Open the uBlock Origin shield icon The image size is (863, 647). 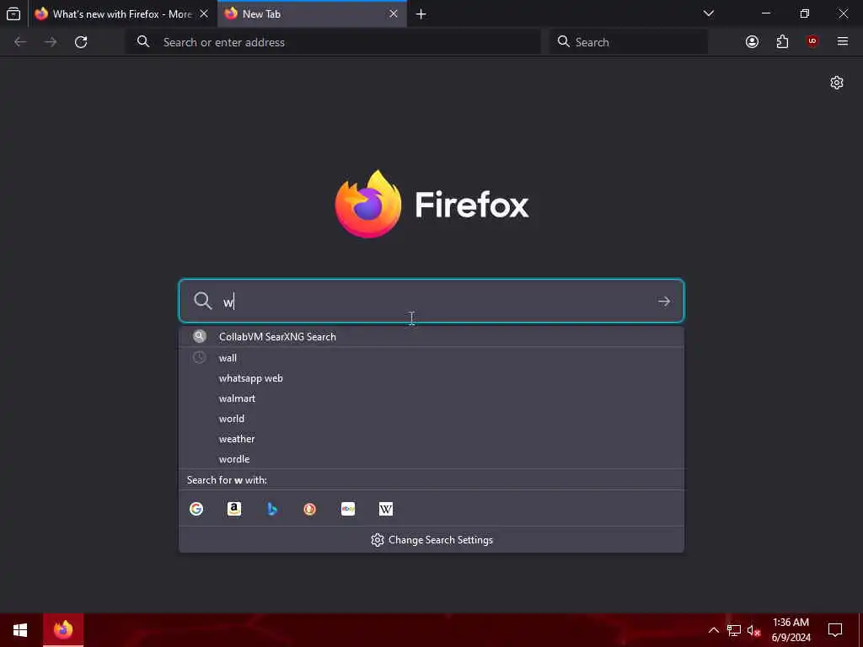pos(812,42)
